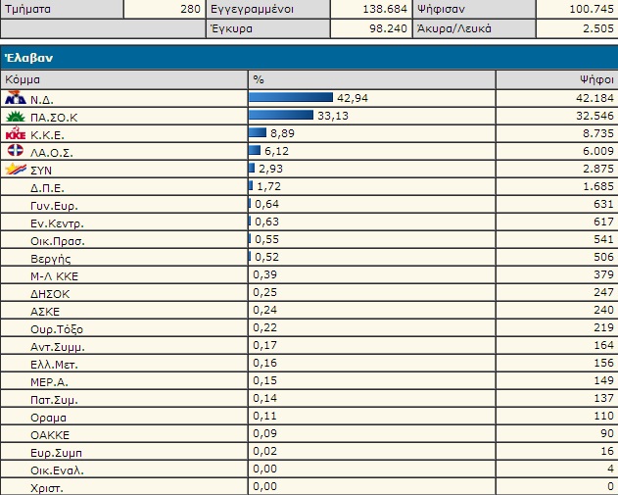618x495 pixels.
Task: Click the Ευρ.Συμπ row label
Action: (56, 453)
